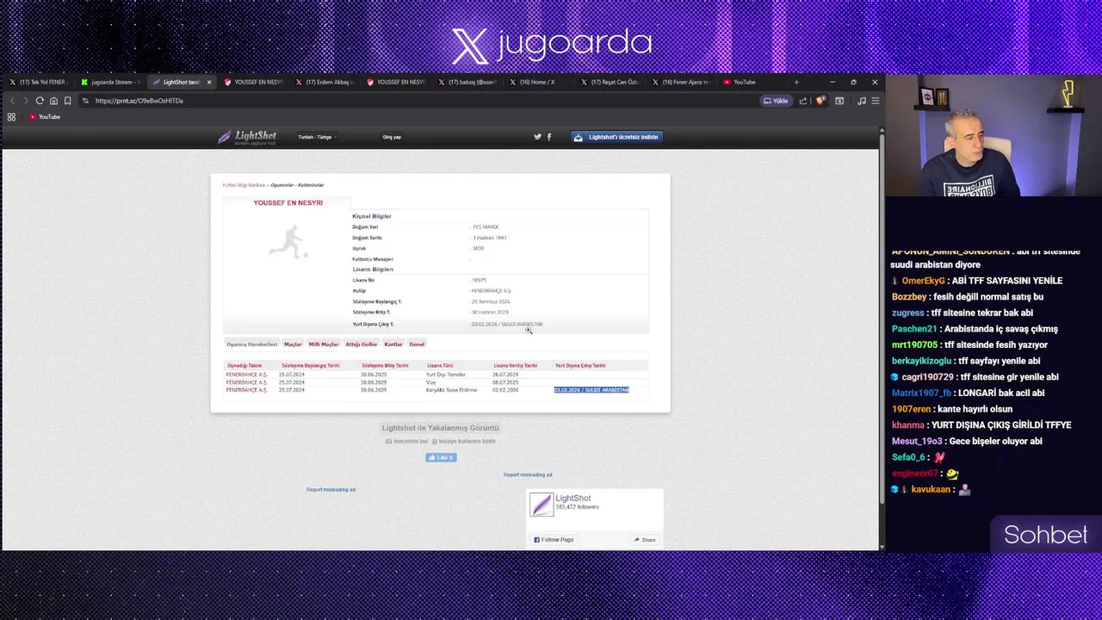
Task: Switch to the Fener Ajans tab
Action: click(681, 82)
